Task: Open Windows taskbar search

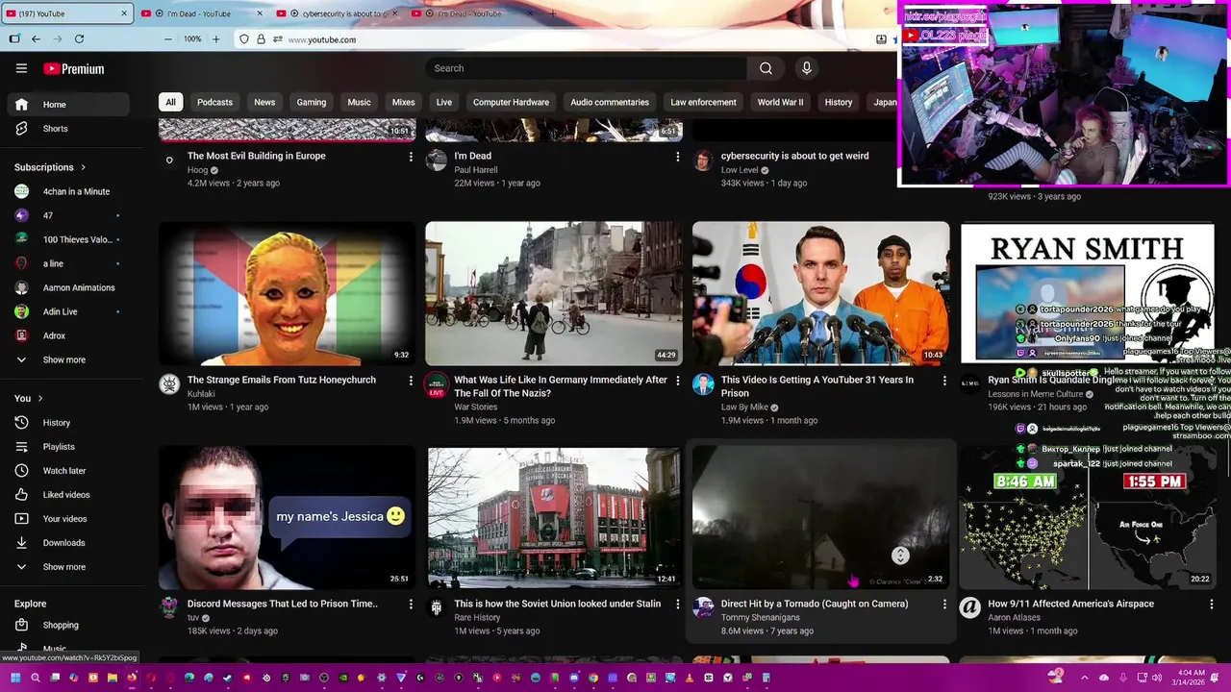Action: tap(36, 678)
